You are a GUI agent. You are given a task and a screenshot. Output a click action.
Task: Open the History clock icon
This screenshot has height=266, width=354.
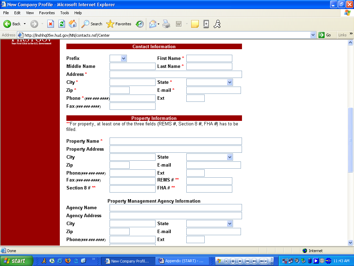pos(140,24)
